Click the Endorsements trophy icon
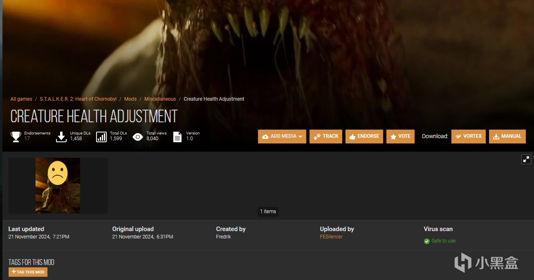The image size is (534, 280). coord(16,137)
